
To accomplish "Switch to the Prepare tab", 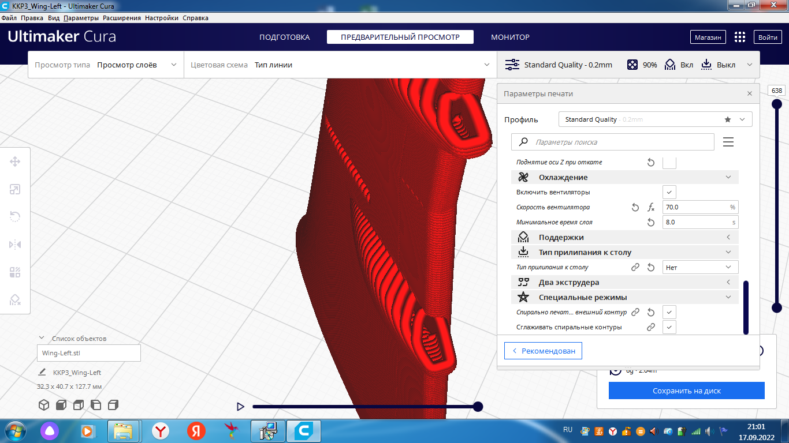I will click(284, 37).
